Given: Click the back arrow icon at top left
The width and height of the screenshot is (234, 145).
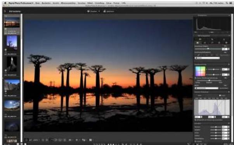Looking at the screenshot, I should (5, 11).
